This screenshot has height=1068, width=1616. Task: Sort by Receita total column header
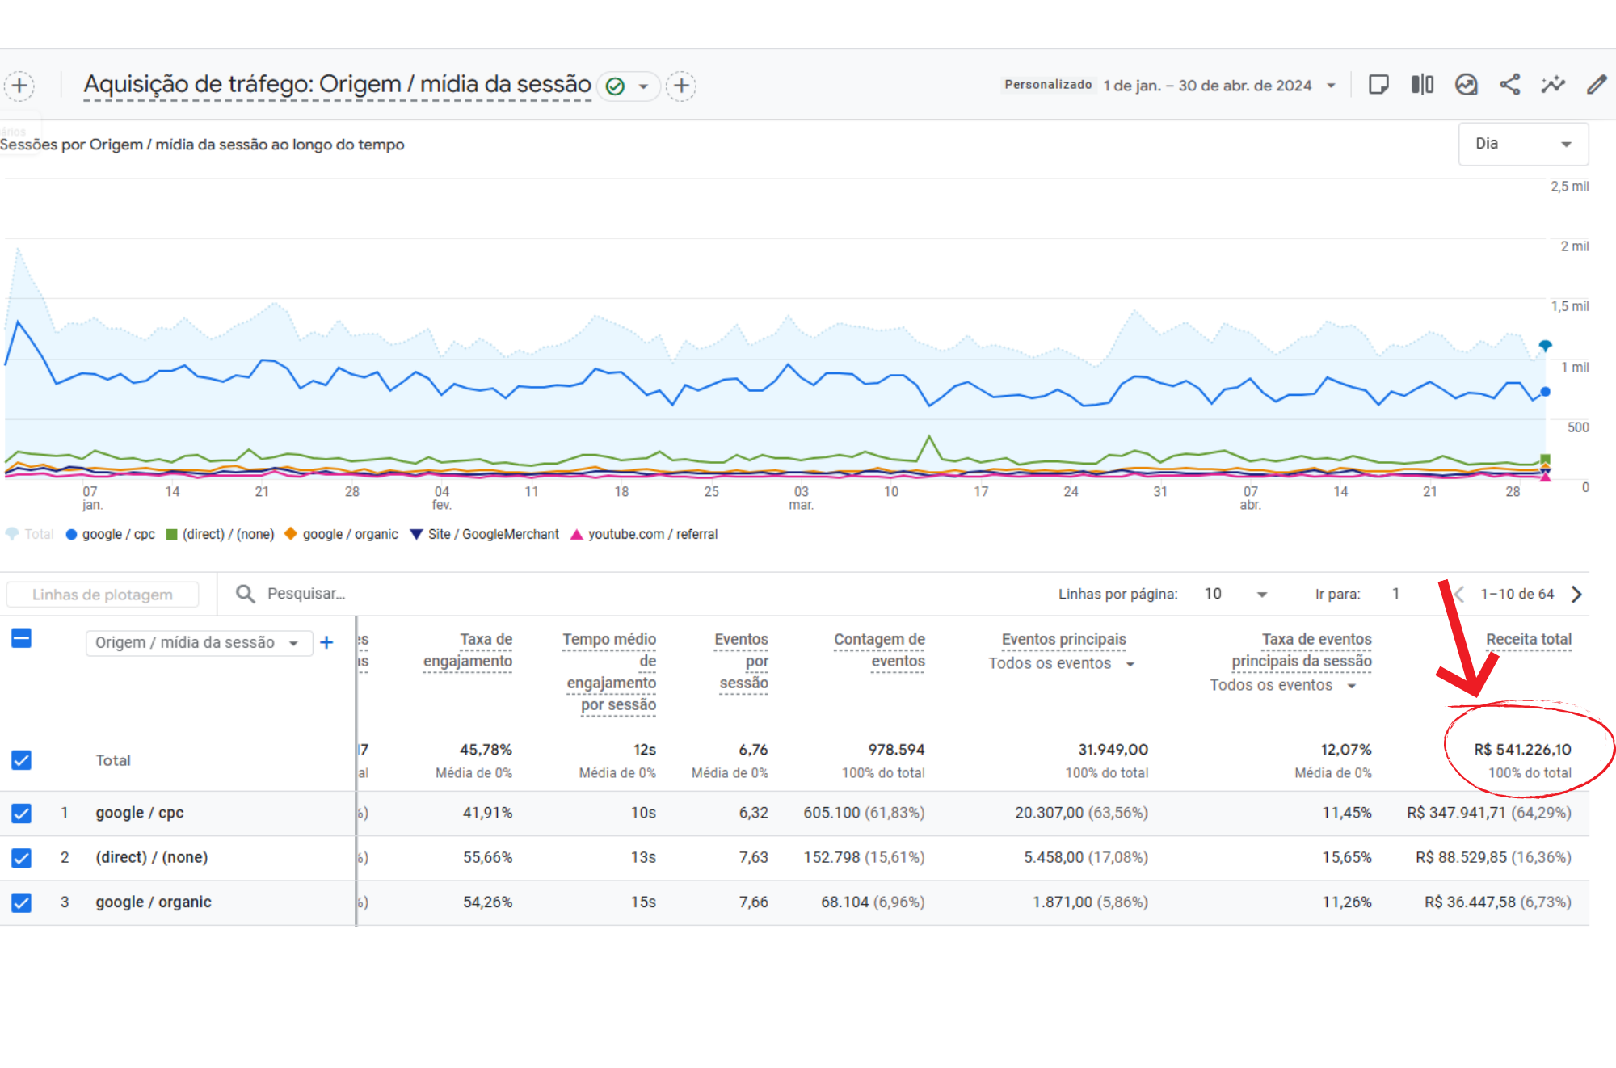[x=1528, y=640]
